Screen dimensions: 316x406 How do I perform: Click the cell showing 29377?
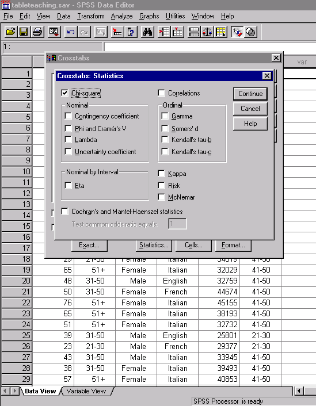(x=219, y=346)
